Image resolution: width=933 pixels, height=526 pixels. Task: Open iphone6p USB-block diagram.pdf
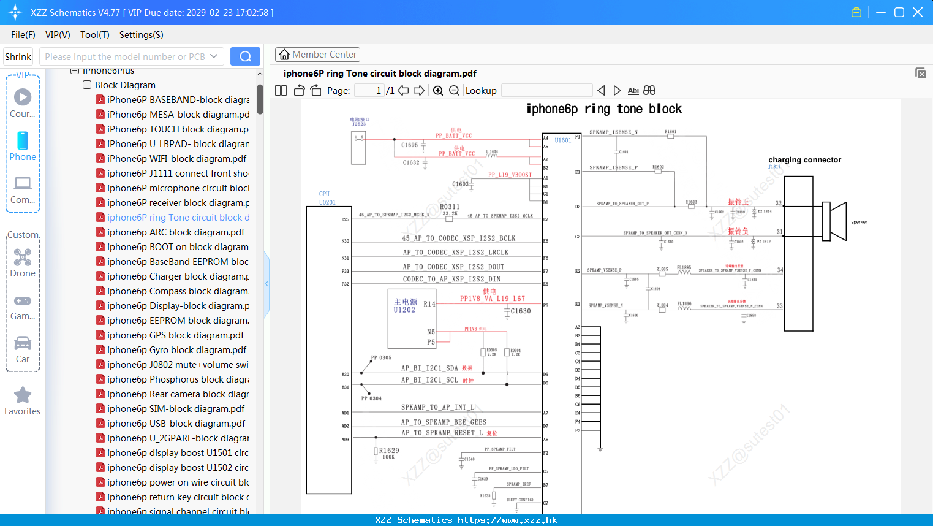[x=170, y=423]
